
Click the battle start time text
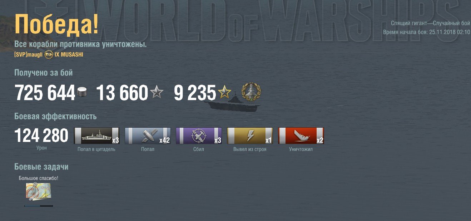tap(426, 32)
